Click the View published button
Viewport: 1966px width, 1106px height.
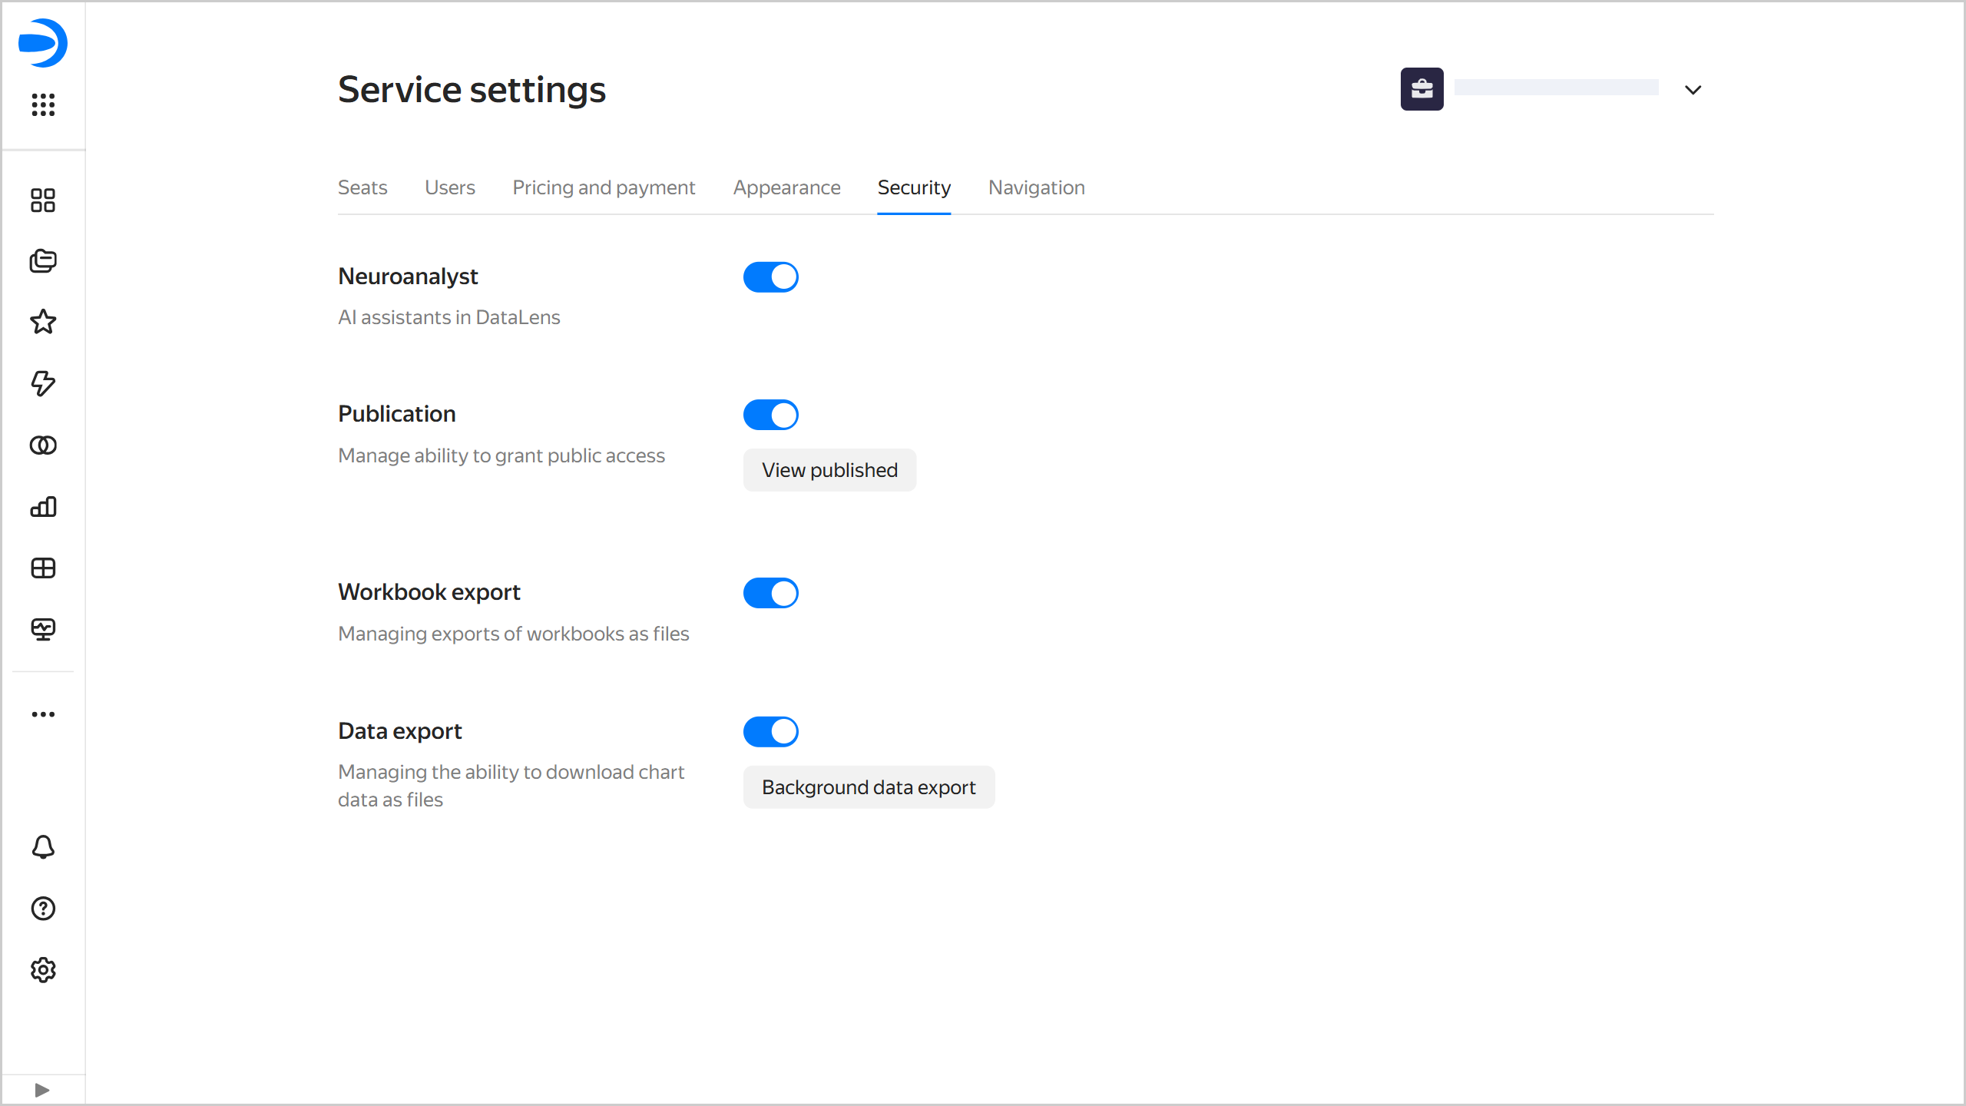(829, 470)
